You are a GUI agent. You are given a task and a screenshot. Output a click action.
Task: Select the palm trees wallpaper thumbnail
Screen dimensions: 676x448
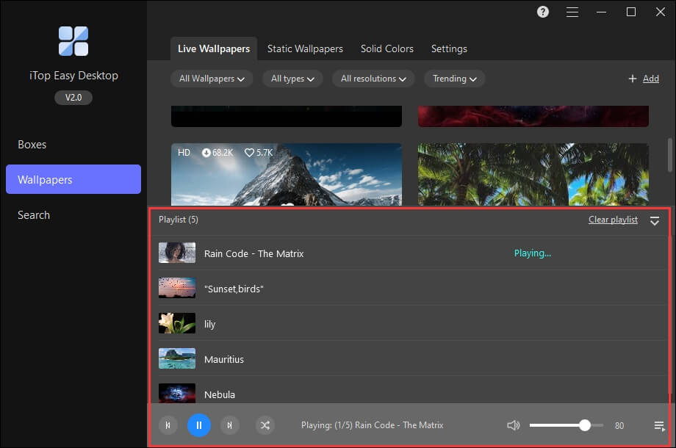tap(533, 175)
